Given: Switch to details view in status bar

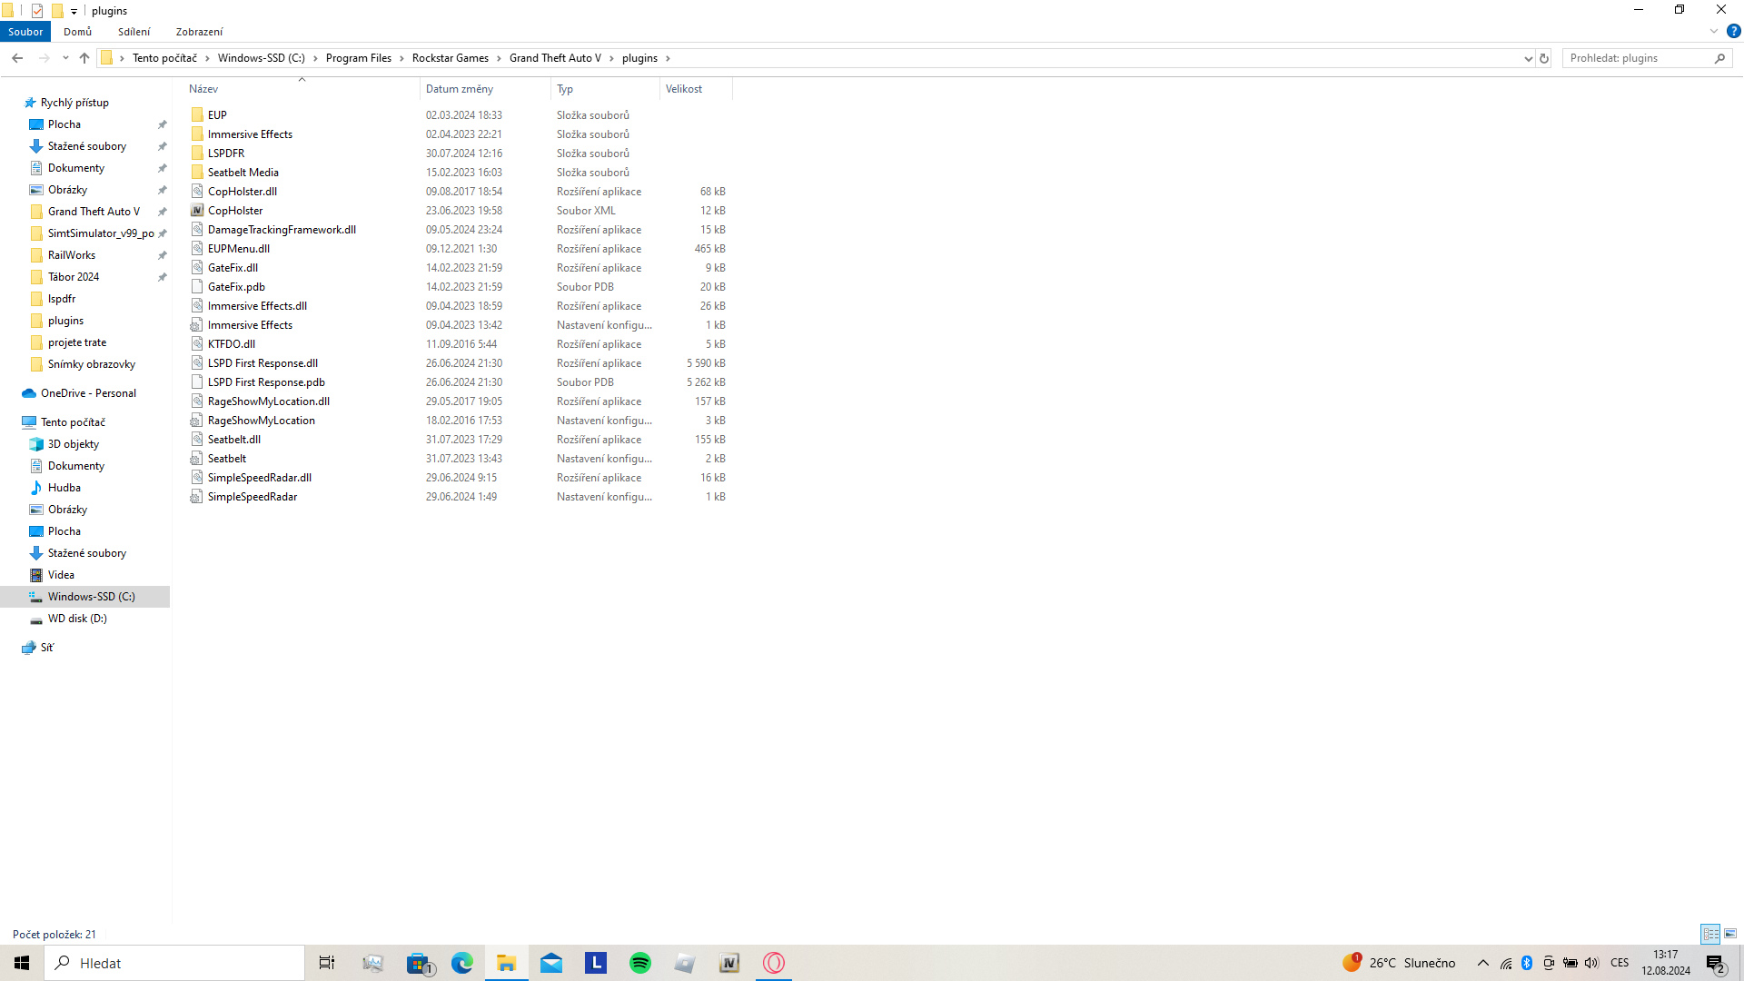Looking at the screenshot, I should [1710, 934].
